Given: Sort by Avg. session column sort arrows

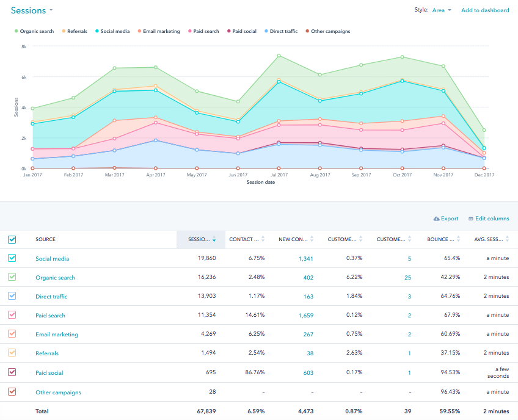Looking at the screenshot, I should (508, 239).
